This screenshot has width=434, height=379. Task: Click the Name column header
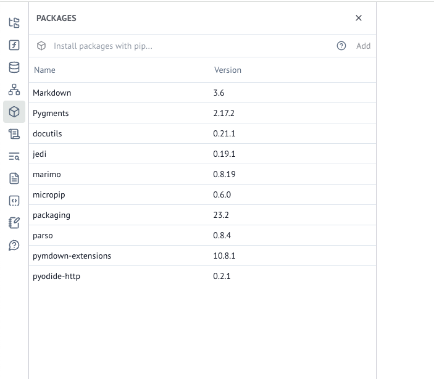(44, 70)
